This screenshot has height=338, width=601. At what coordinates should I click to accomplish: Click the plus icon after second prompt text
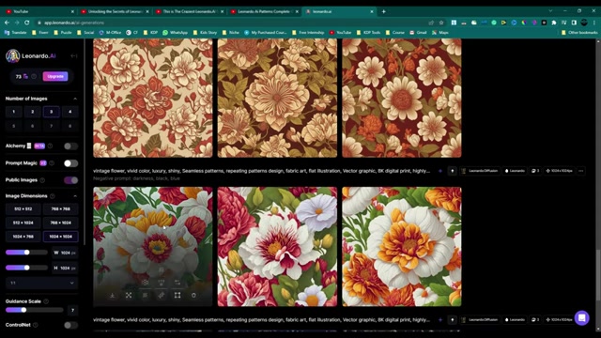click(x=440, y=319)
